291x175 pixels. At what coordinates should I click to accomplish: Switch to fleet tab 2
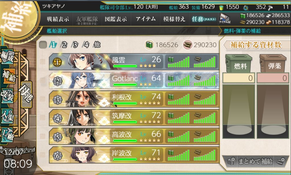[x=64, y=45]
